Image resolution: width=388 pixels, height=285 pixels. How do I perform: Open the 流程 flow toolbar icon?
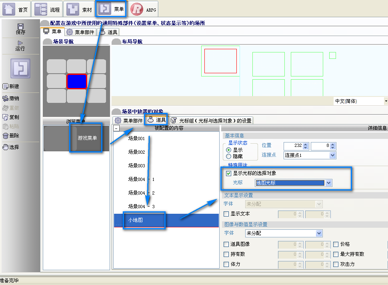tap(41, 10)
